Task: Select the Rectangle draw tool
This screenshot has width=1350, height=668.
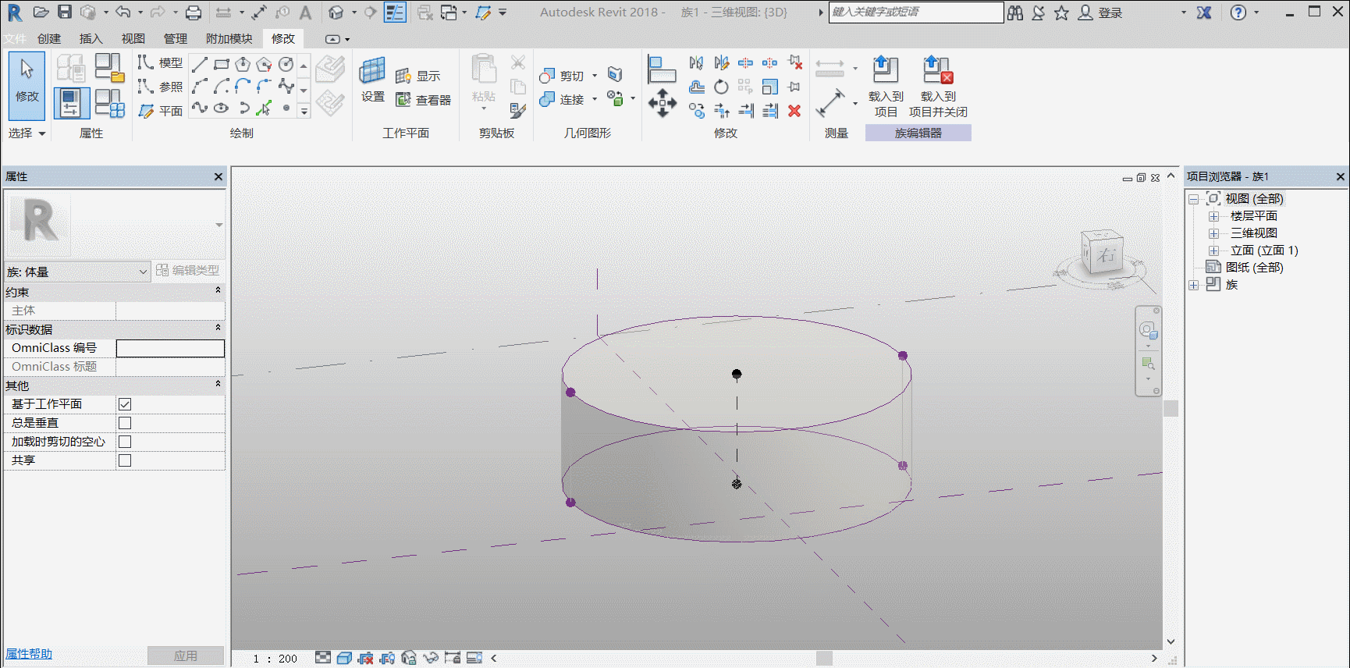Action: tap(221, 64)
